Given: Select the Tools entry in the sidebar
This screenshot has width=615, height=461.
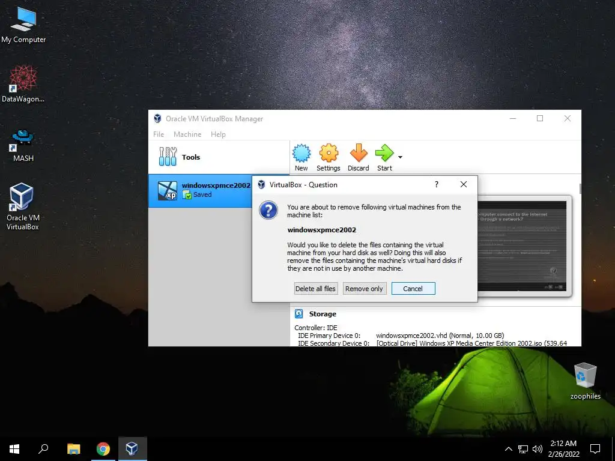Looking at the screenshot, I should (x=219, y=157).
